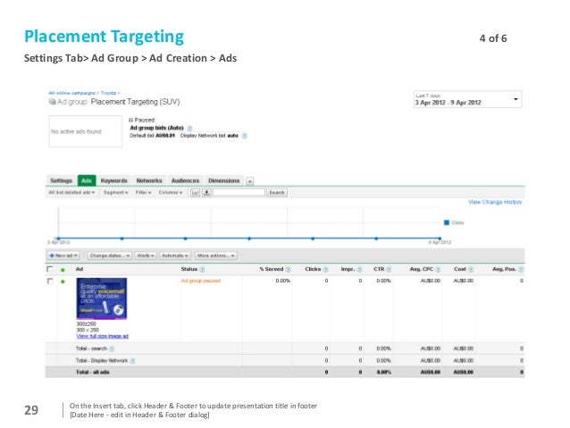Open the Dimensions tab
The height and width of the screenshot is (428, 570).
223,180
